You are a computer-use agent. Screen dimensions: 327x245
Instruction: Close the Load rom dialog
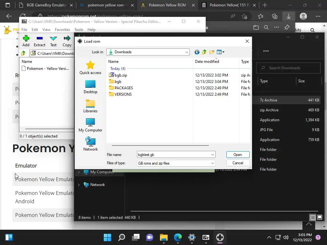click(x=247, y=41)
